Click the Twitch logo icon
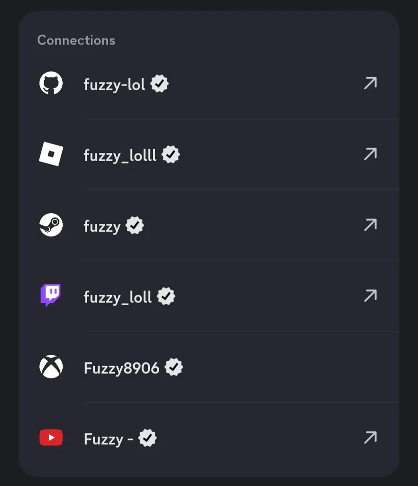This screenshot has width=418, height=486. (x=51, y=295)
